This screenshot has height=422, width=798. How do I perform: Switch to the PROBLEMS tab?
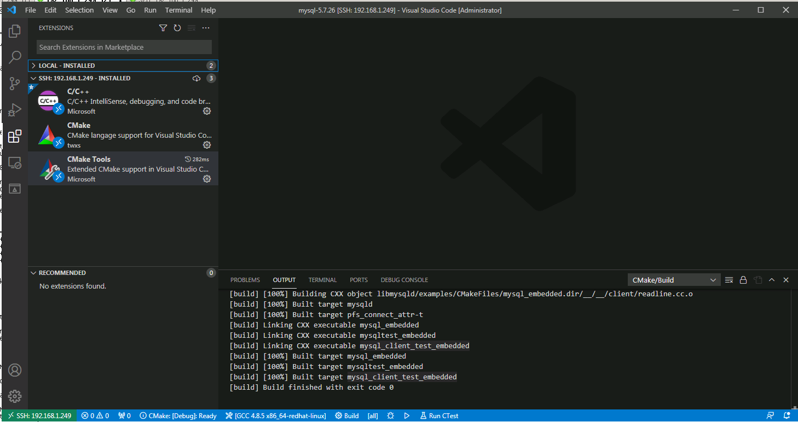pos(245,280)
